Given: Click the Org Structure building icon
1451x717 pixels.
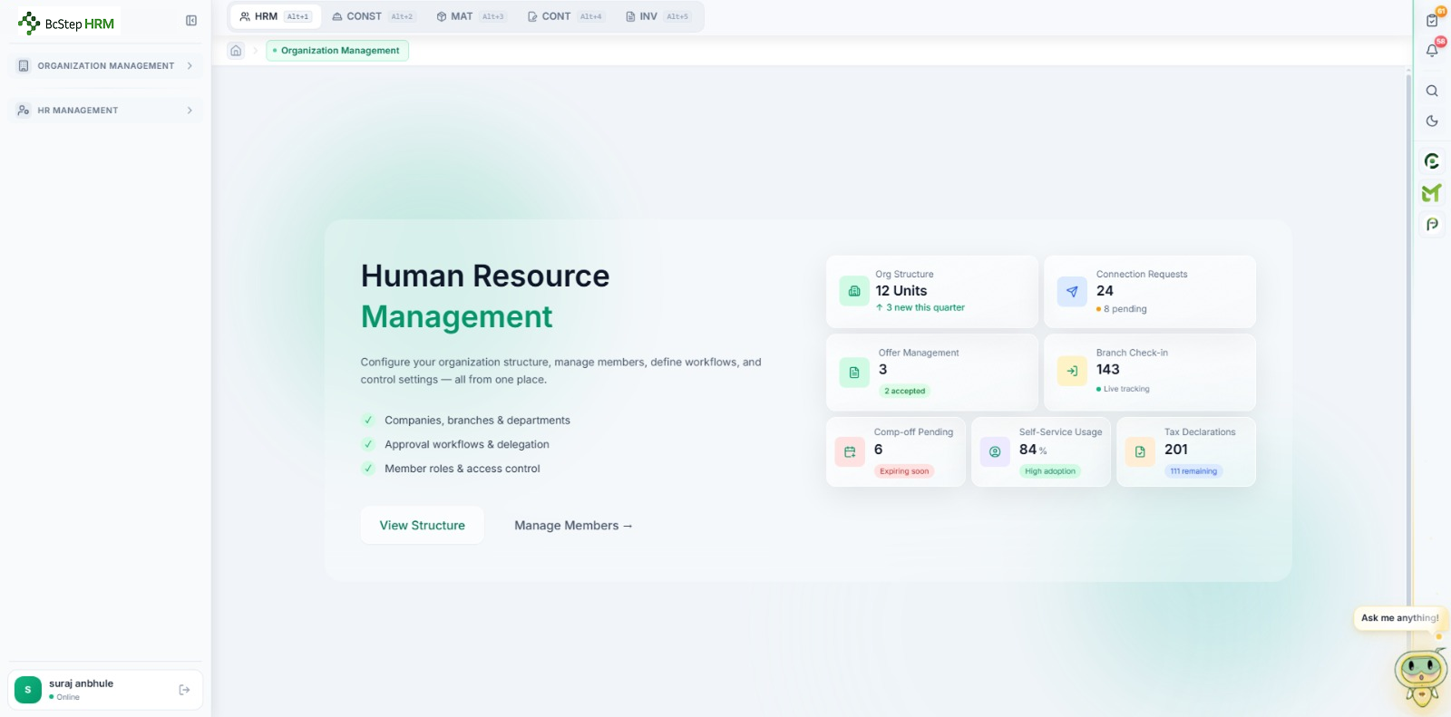Looking at the screenshot, I should [x=854, y=292].
